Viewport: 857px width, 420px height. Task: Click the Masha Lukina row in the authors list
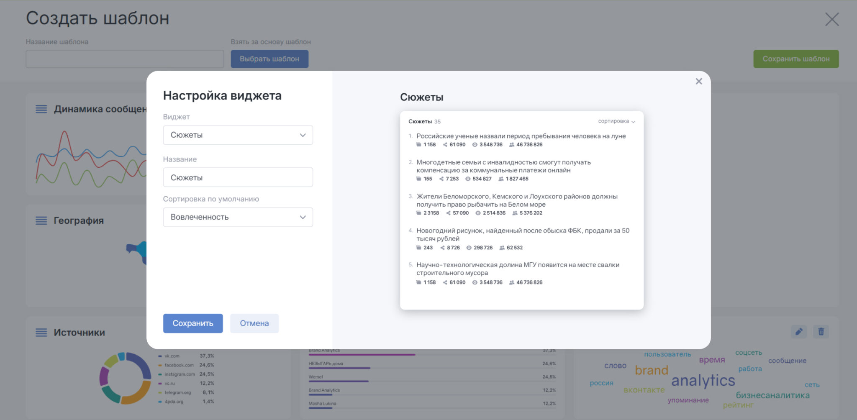click(x=432, y=404)
